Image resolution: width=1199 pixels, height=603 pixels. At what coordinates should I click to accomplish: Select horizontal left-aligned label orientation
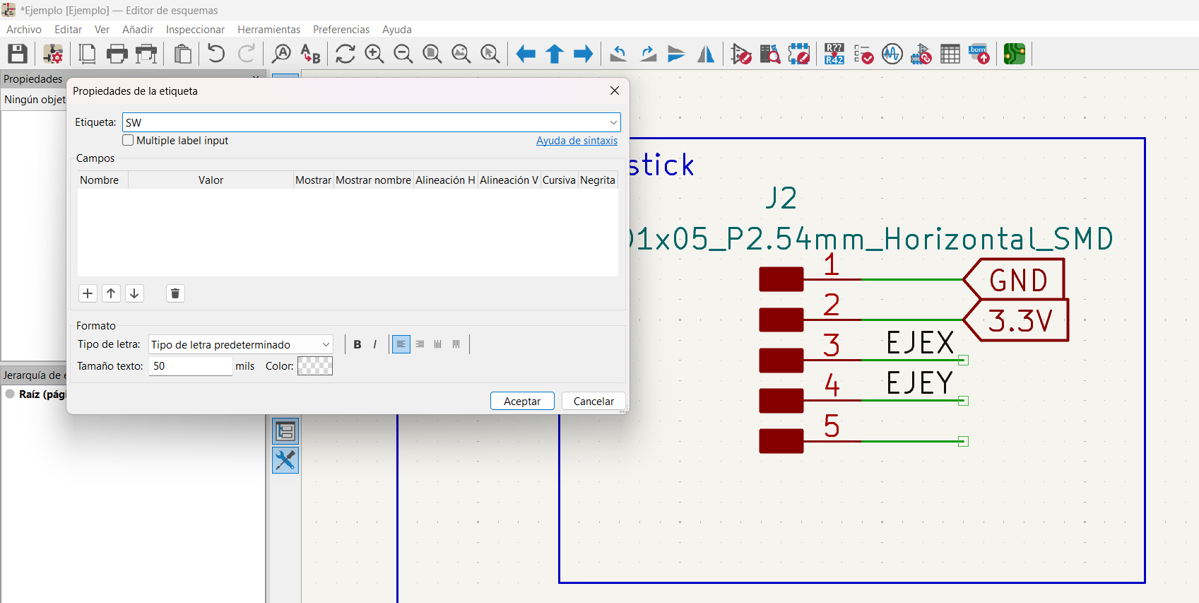[x=401, y=344]
